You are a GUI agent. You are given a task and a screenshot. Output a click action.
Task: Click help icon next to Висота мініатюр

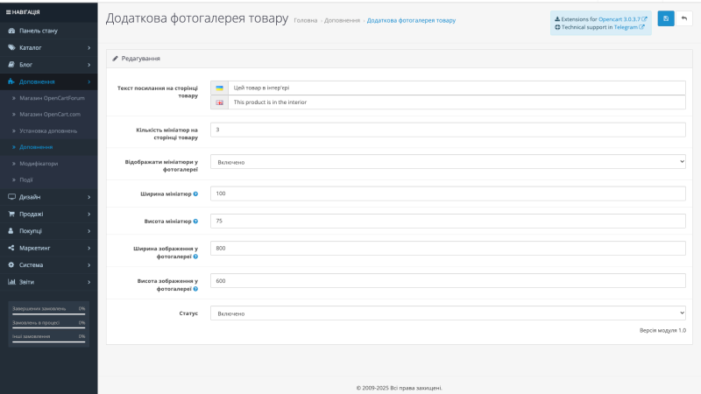195,222
